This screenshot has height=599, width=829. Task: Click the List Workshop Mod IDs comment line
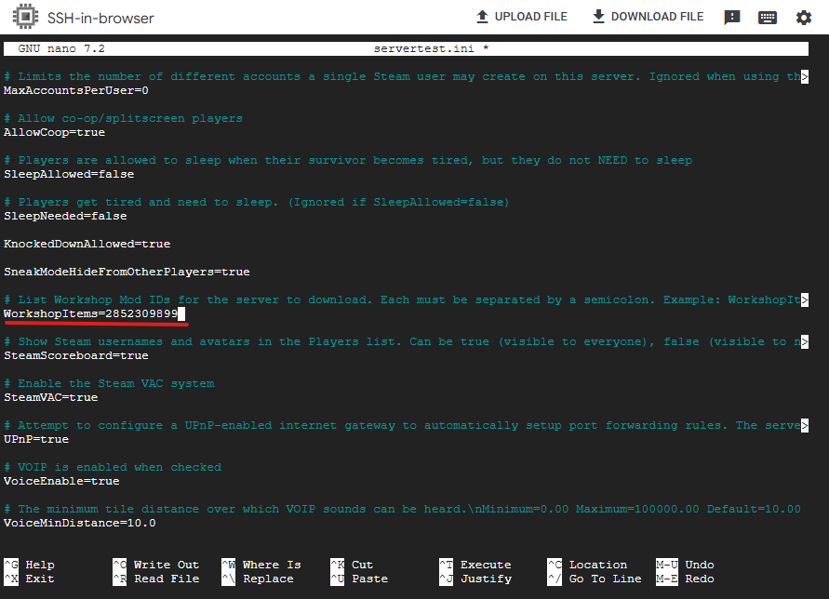[402, 299]
